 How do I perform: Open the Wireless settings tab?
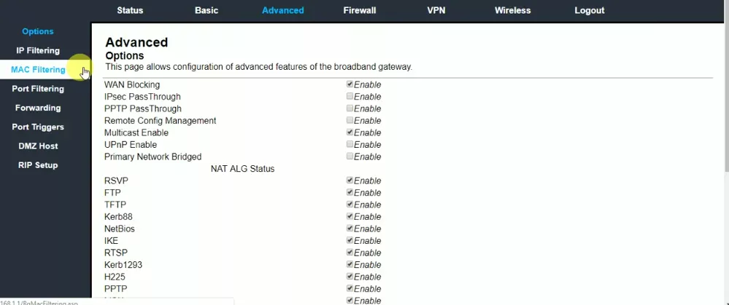click(x=513, y=10)
